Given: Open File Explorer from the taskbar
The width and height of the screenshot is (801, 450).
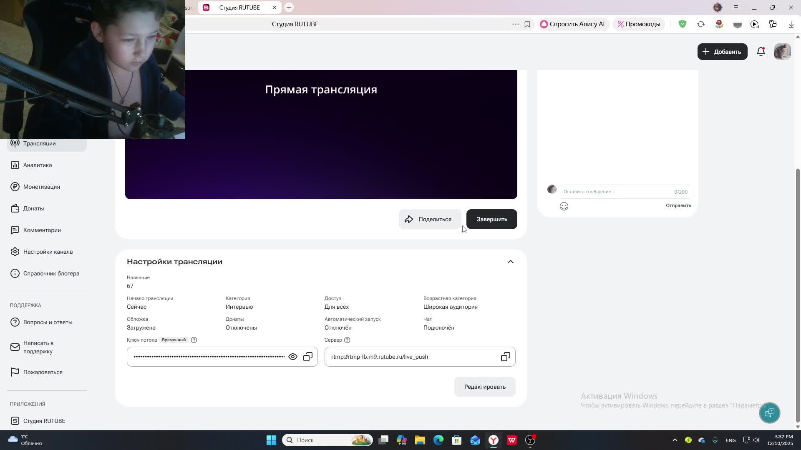Looking at the screenshot, I should pyautogui.click(x=420, y=440).
